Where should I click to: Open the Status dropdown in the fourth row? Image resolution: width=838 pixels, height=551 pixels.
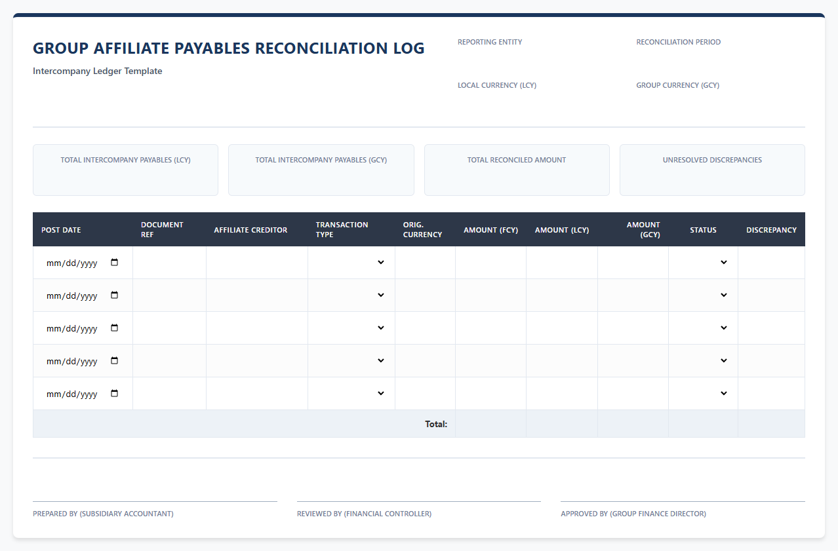coord(703,360)
